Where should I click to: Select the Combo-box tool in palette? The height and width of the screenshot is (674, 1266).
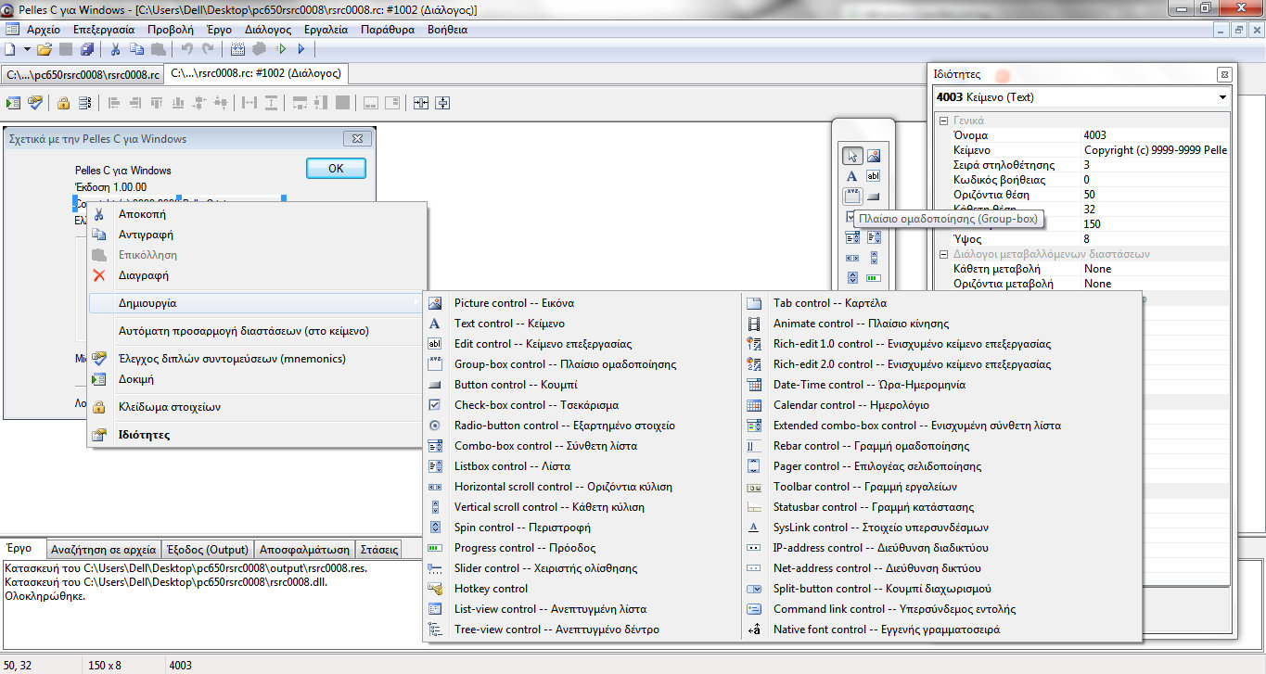point(852,237)
